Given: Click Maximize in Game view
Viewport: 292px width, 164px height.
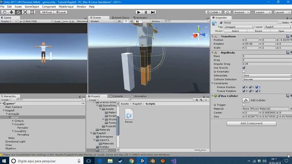Looking at the screenshot, I should [x=82, y=21].
